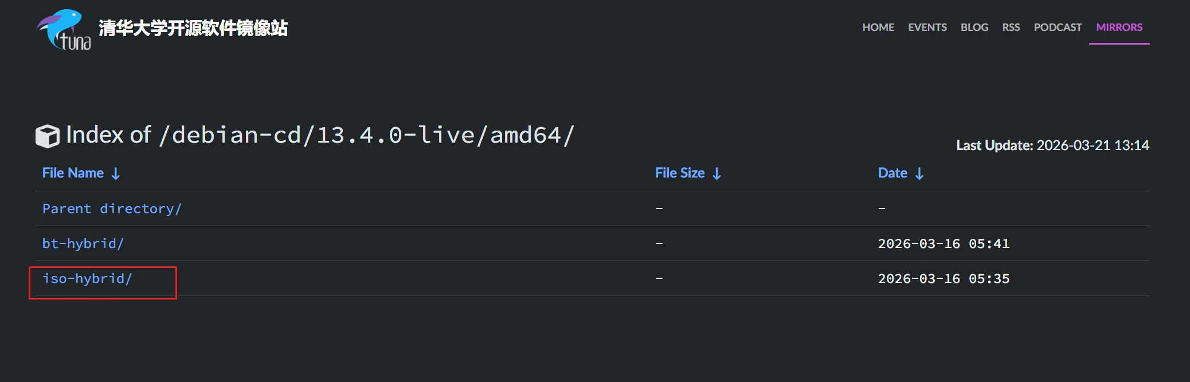This screenshot has height=382, width=1190.
Task: Click the TUNA fish logo
Action: pyautogui.click(x=63, y=30)
